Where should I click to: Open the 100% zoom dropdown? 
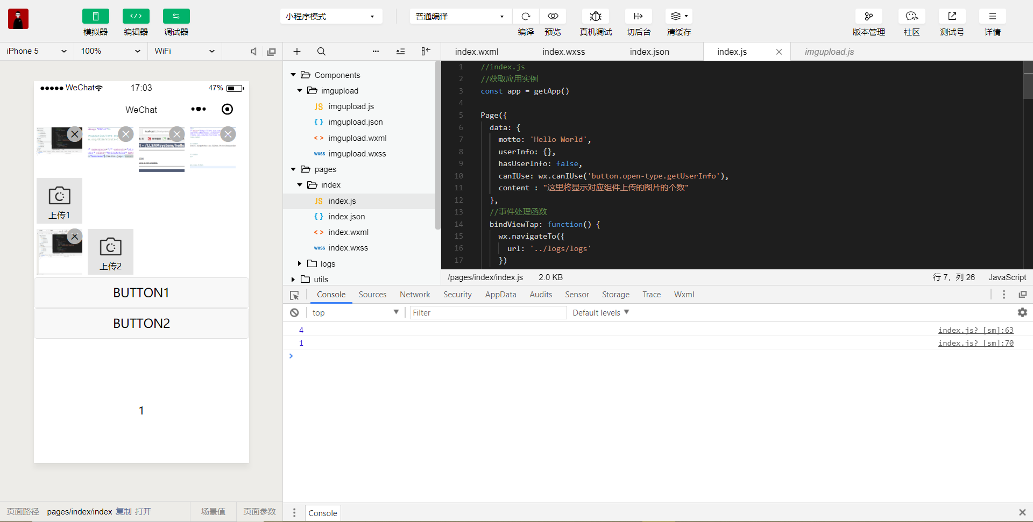[110, 51]
